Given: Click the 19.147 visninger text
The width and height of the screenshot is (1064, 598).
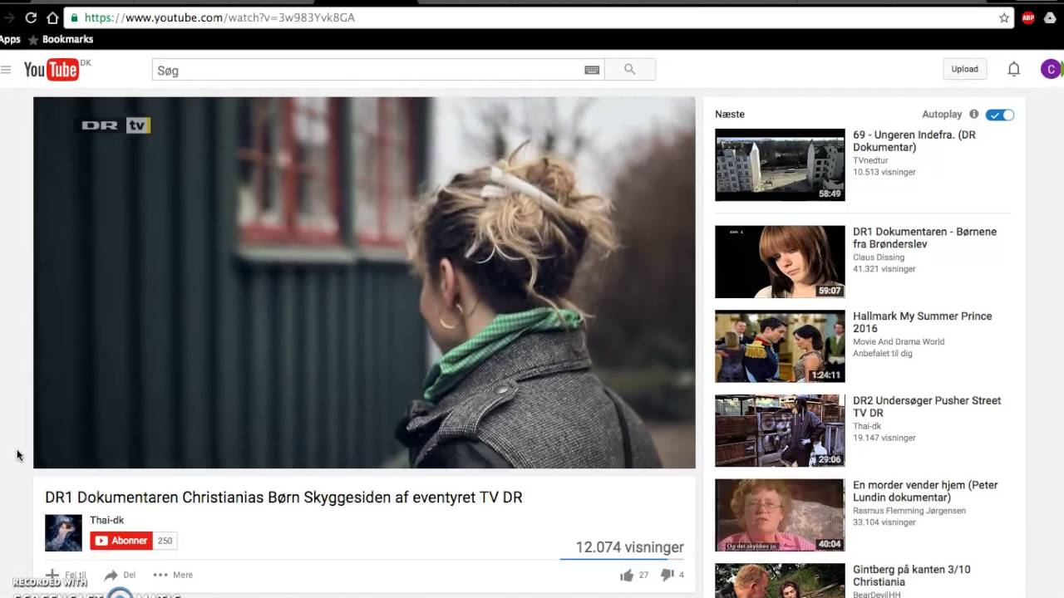Looking at the screenshot, I should pos(884,438).
